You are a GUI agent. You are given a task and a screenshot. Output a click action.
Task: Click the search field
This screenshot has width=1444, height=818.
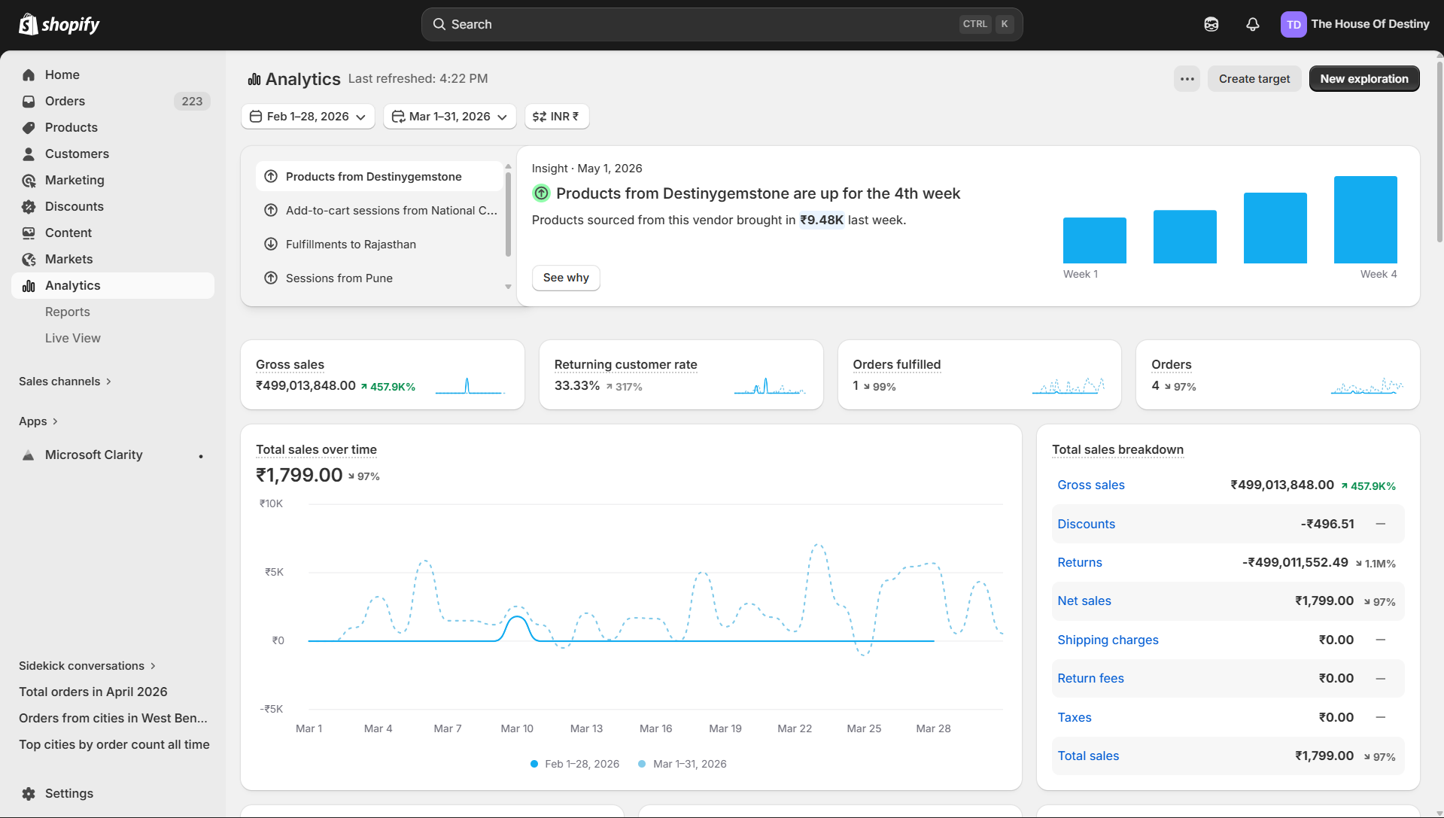pos(722,24)
